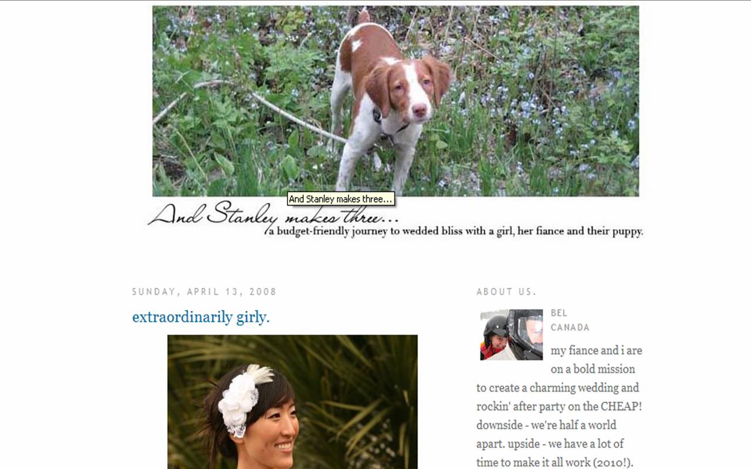Viewport: 751px width, 469px height.
Task: Click the "CANADA" location text
Action: [x=570, y=328]
